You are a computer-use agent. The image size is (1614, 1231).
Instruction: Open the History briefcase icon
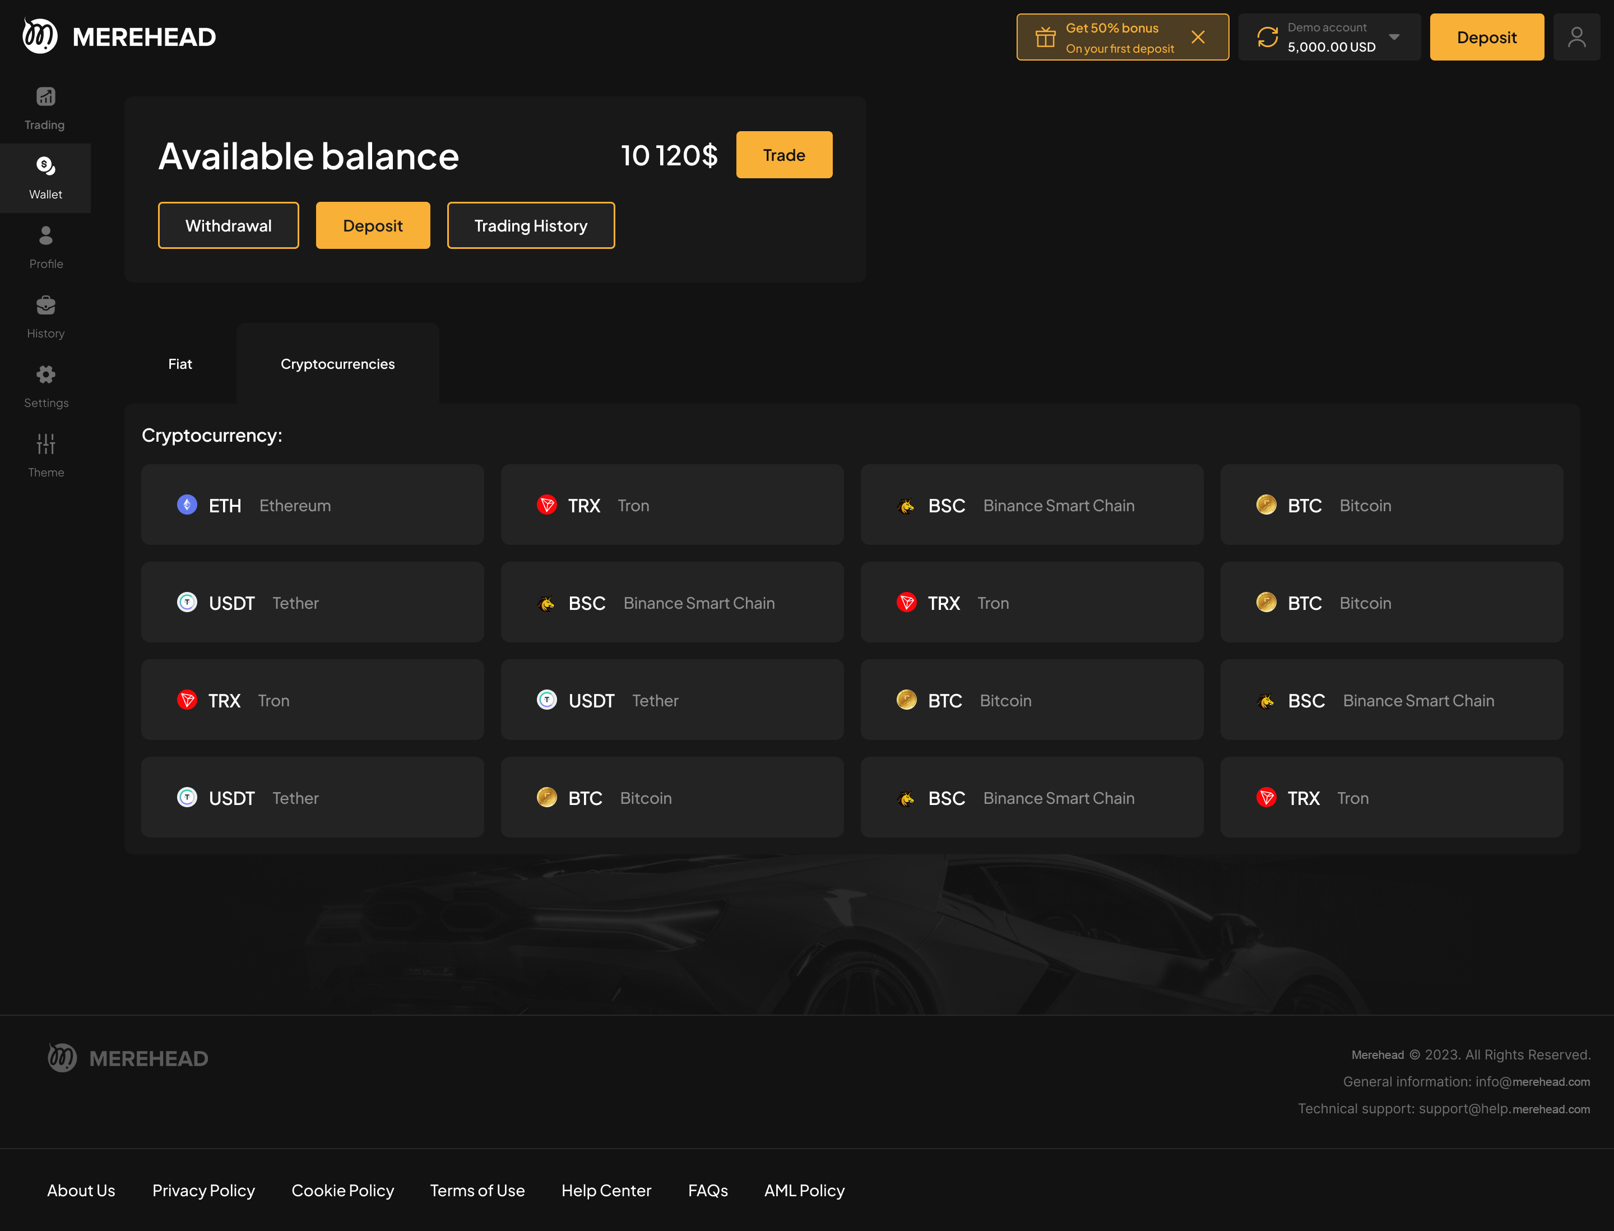tap(45, 306)
